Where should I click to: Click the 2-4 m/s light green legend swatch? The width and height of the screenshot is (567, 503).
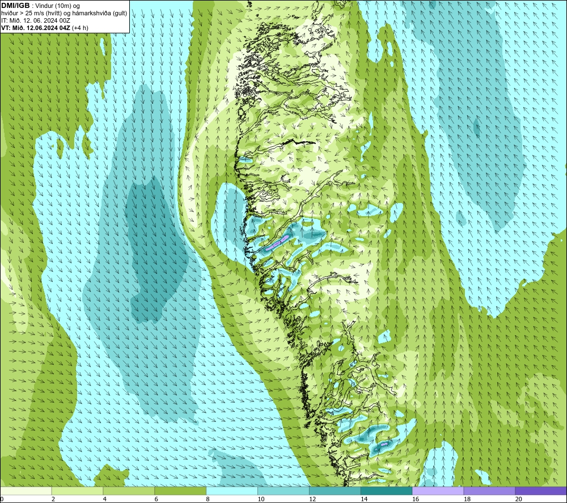tap(77, 491)
